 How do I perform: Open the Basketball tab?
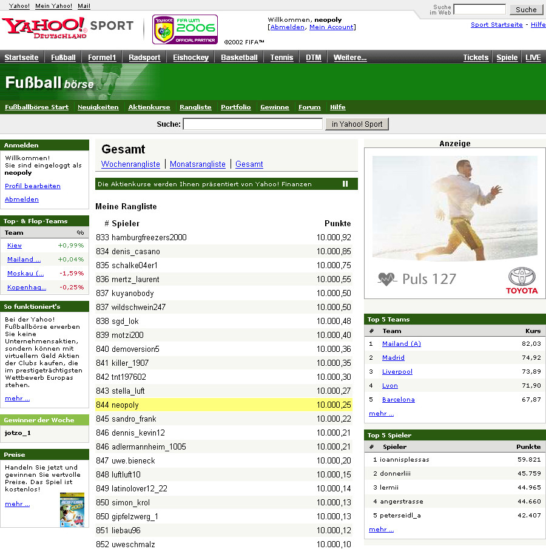pos(239,58)
